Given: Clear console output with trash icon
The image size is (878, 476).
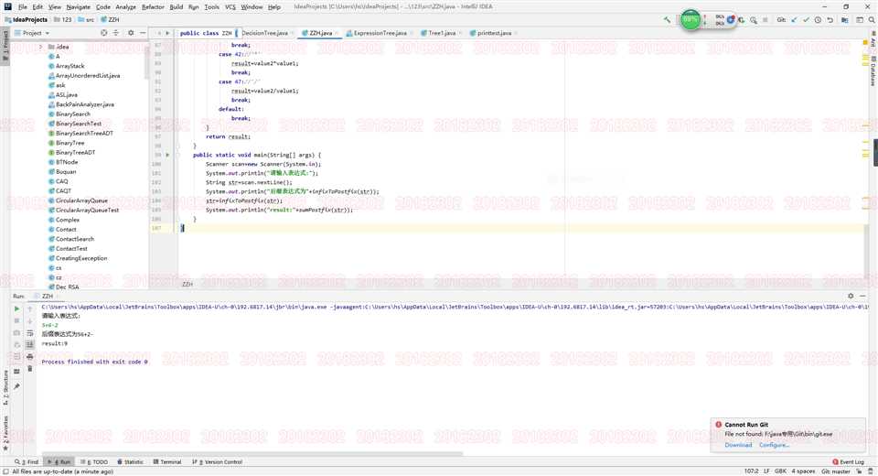Looking at the screenshot, I should pos(29,368).
